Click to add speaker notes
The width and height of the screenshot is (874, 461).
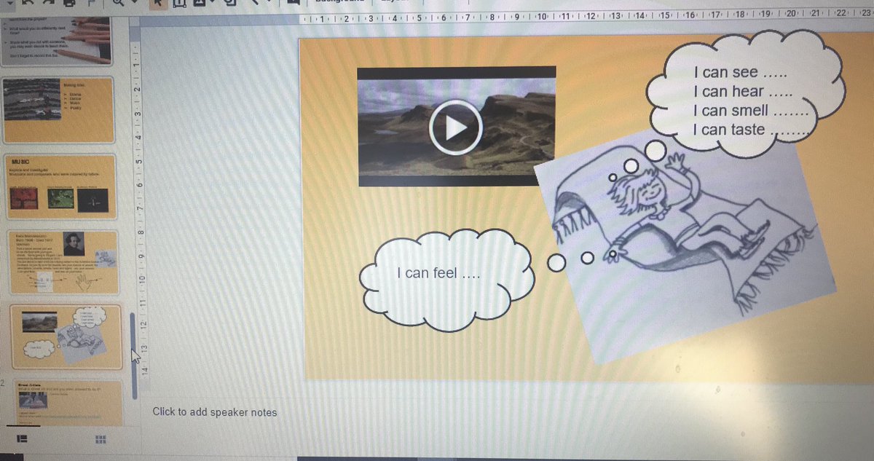click(x=215, y=412)
